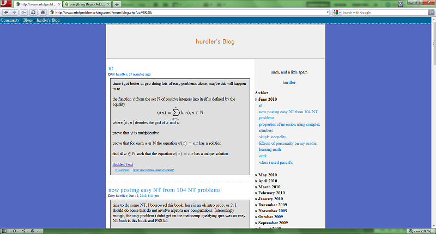Image resolution: width=436 pixels, height=234 pixels.
Task: Expand the October 2009 archive
Action: pyautogui.click(x=256, y=217)
